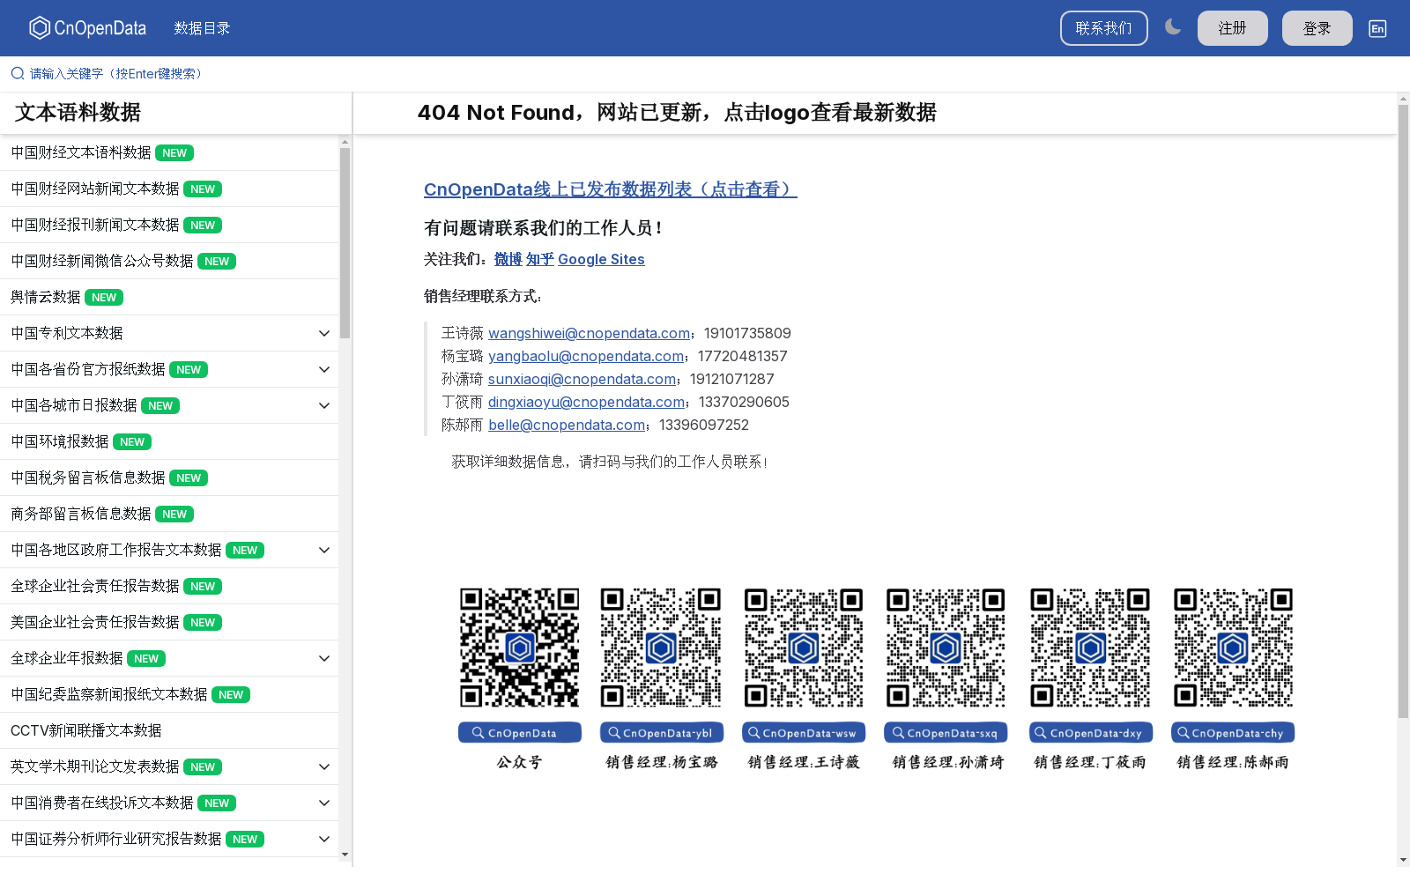Click the search magnifier icon

(18, 74)
